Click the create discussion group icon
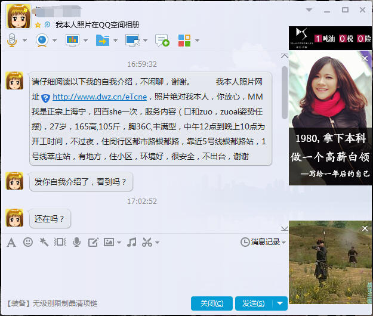373x316 pixels. 162,40
